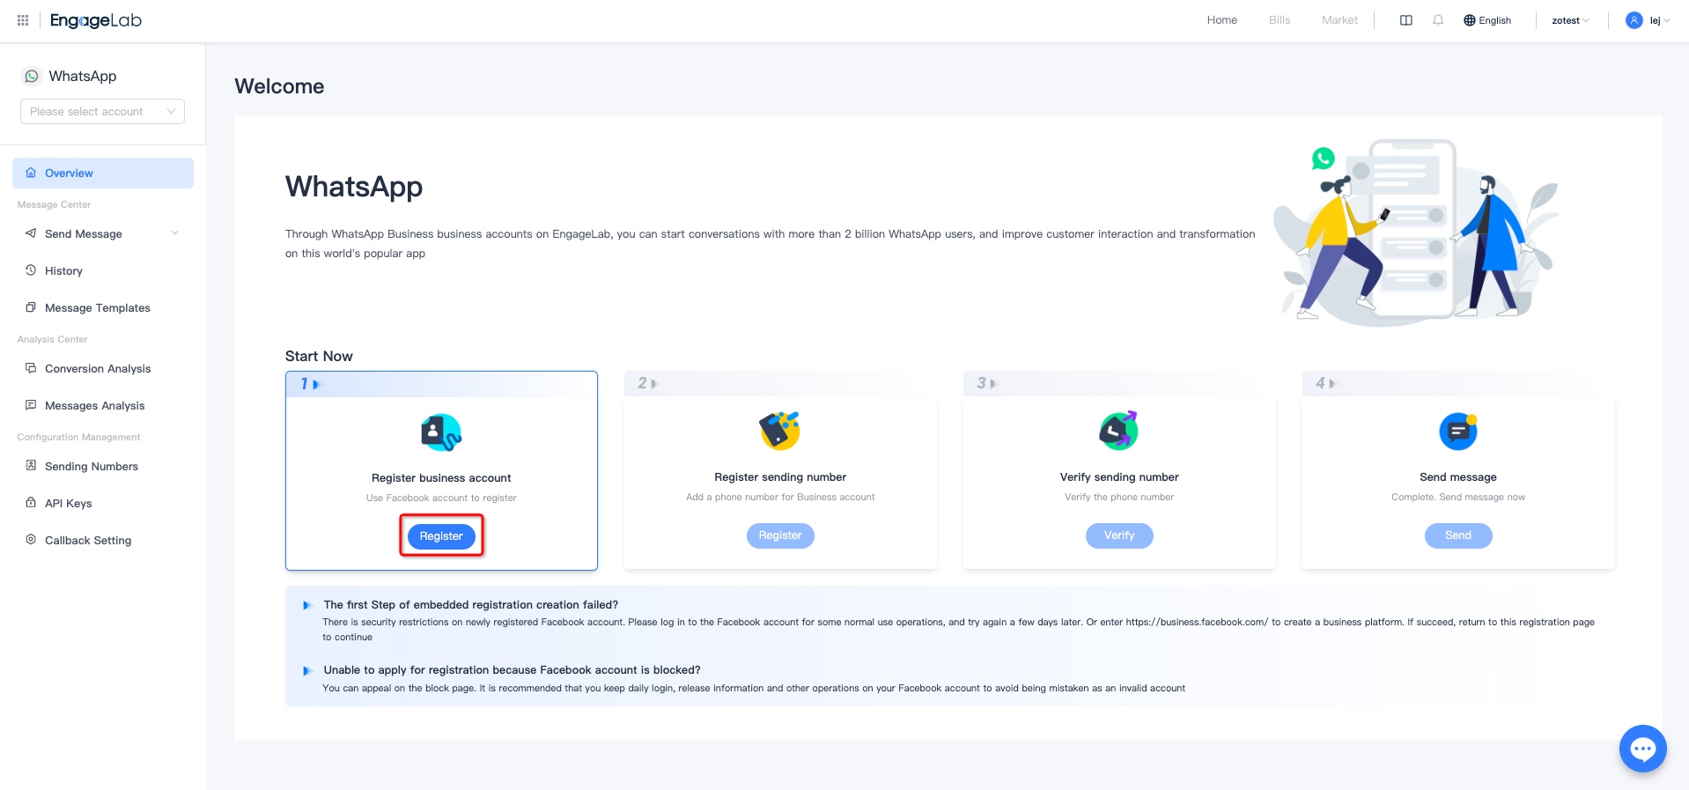This screenshot has height=790, width=1689.
Task: Click the Sending Numbers contact icon
Action: (31, 466)
